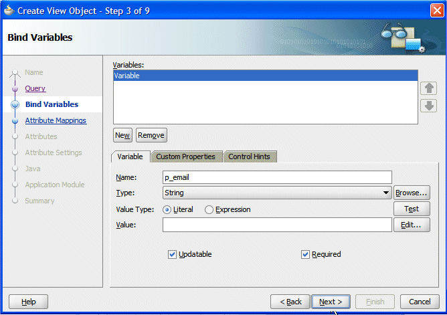Switch to the Control Hints tab
The height and width of the screenshot is (315, 447).
pos(249,156)
